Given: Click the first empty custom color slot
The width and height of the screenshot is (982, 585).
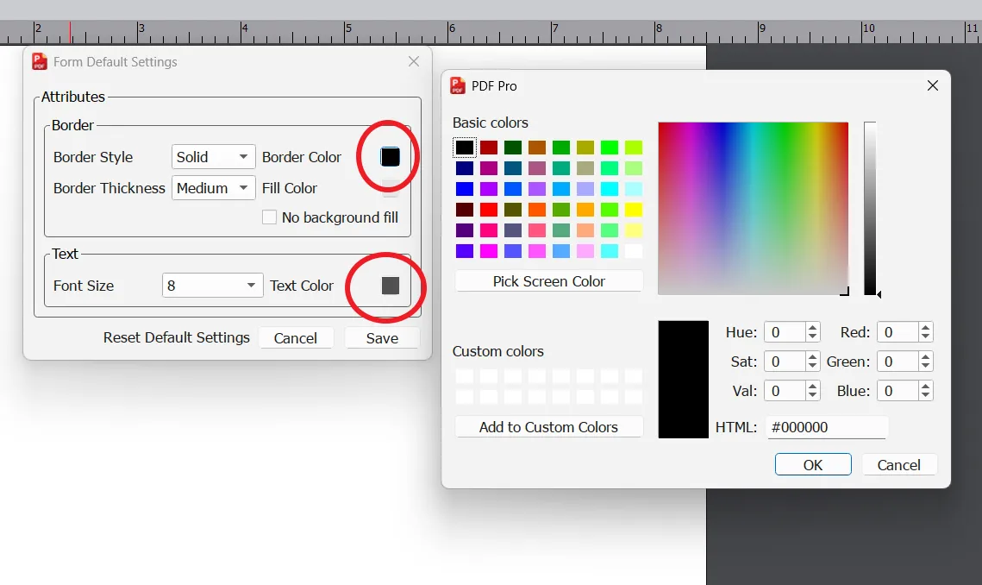Looking at the screenshot, I should pos(465,375).
